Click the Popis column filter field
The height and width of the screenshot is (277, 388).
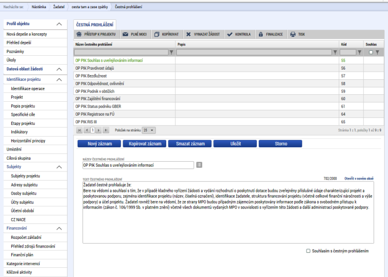pos(254,53)
